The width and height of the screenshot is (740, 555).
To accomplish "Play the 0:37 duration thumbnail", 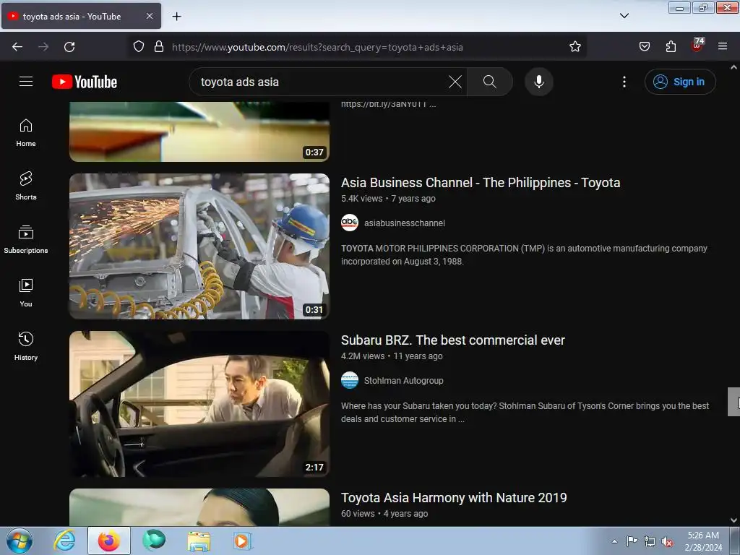I will click(x=199, y=132).
